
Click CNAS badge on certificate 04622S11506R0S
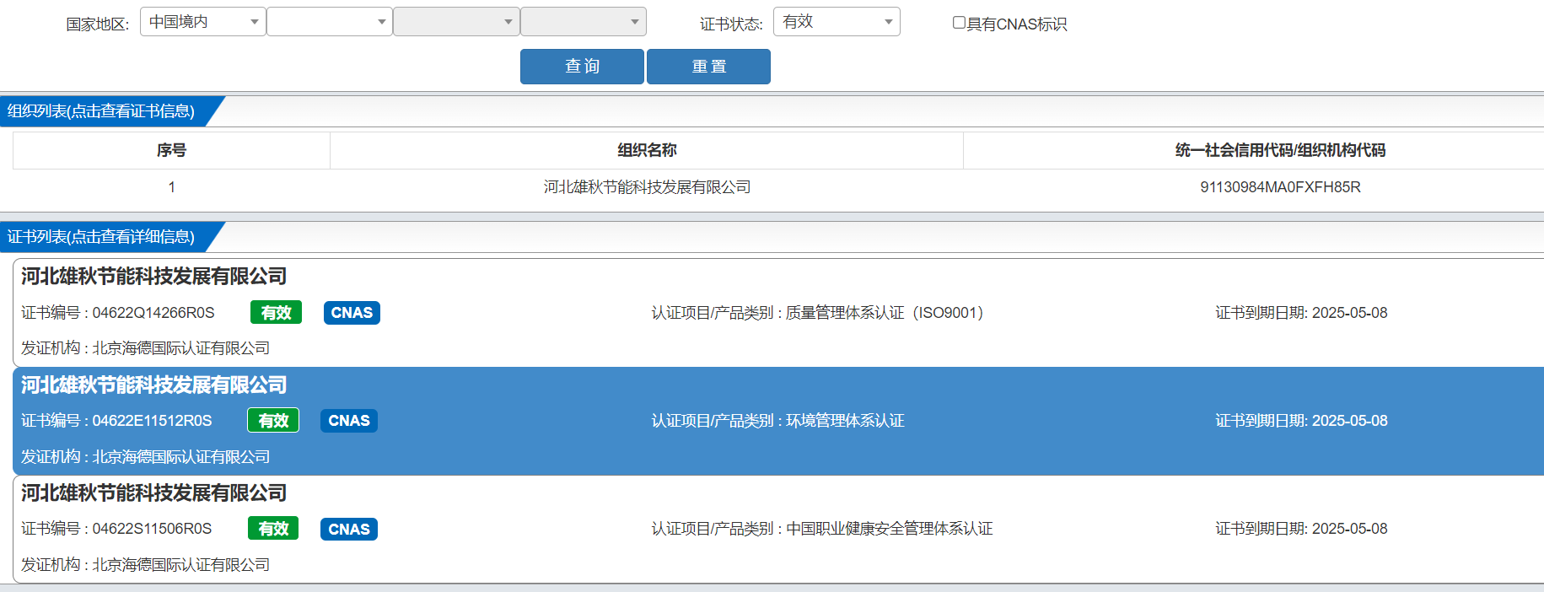pos(349,529)
